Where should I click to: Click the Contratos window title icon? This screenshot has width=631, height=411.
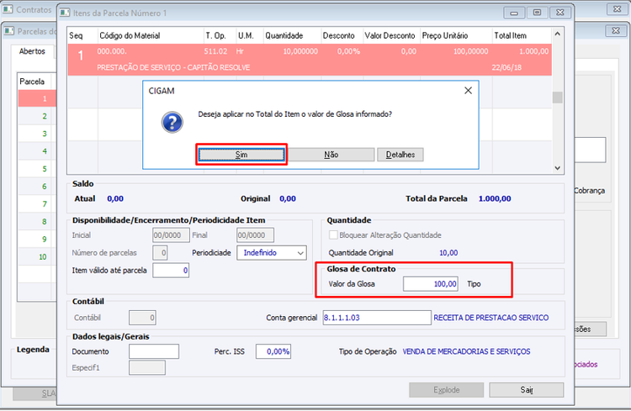pos(8,9)
